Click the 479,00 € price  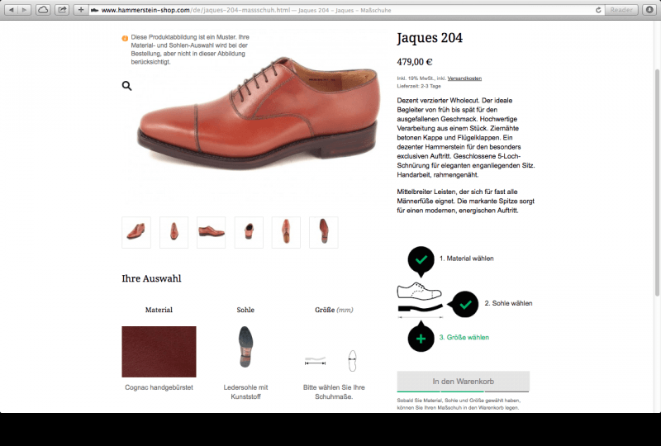(415, 62)
